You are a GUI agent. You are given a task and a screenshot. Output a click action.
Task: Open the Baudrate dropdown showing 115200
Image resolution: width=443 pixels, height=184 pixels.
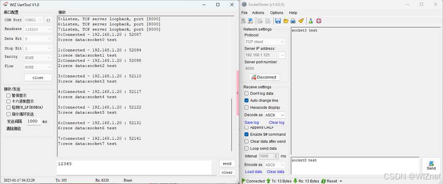[38, 29]
